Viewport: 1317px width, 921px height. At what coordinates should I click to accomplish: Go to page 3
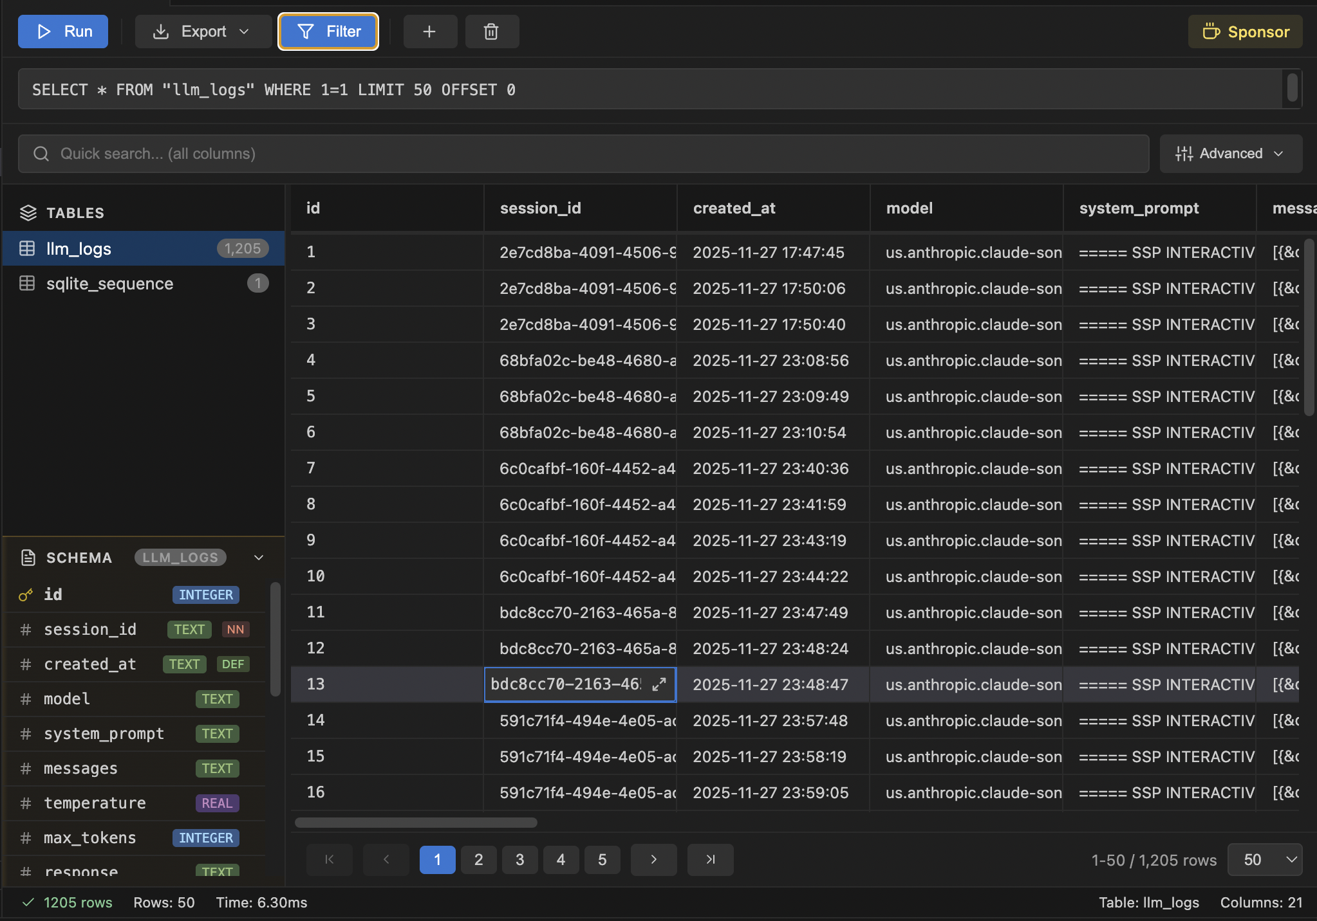point(519,860)
